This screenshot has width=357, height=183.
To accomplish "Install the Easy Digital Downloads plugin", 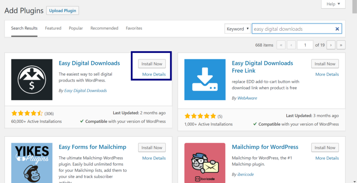I will [x=152, y=64].
